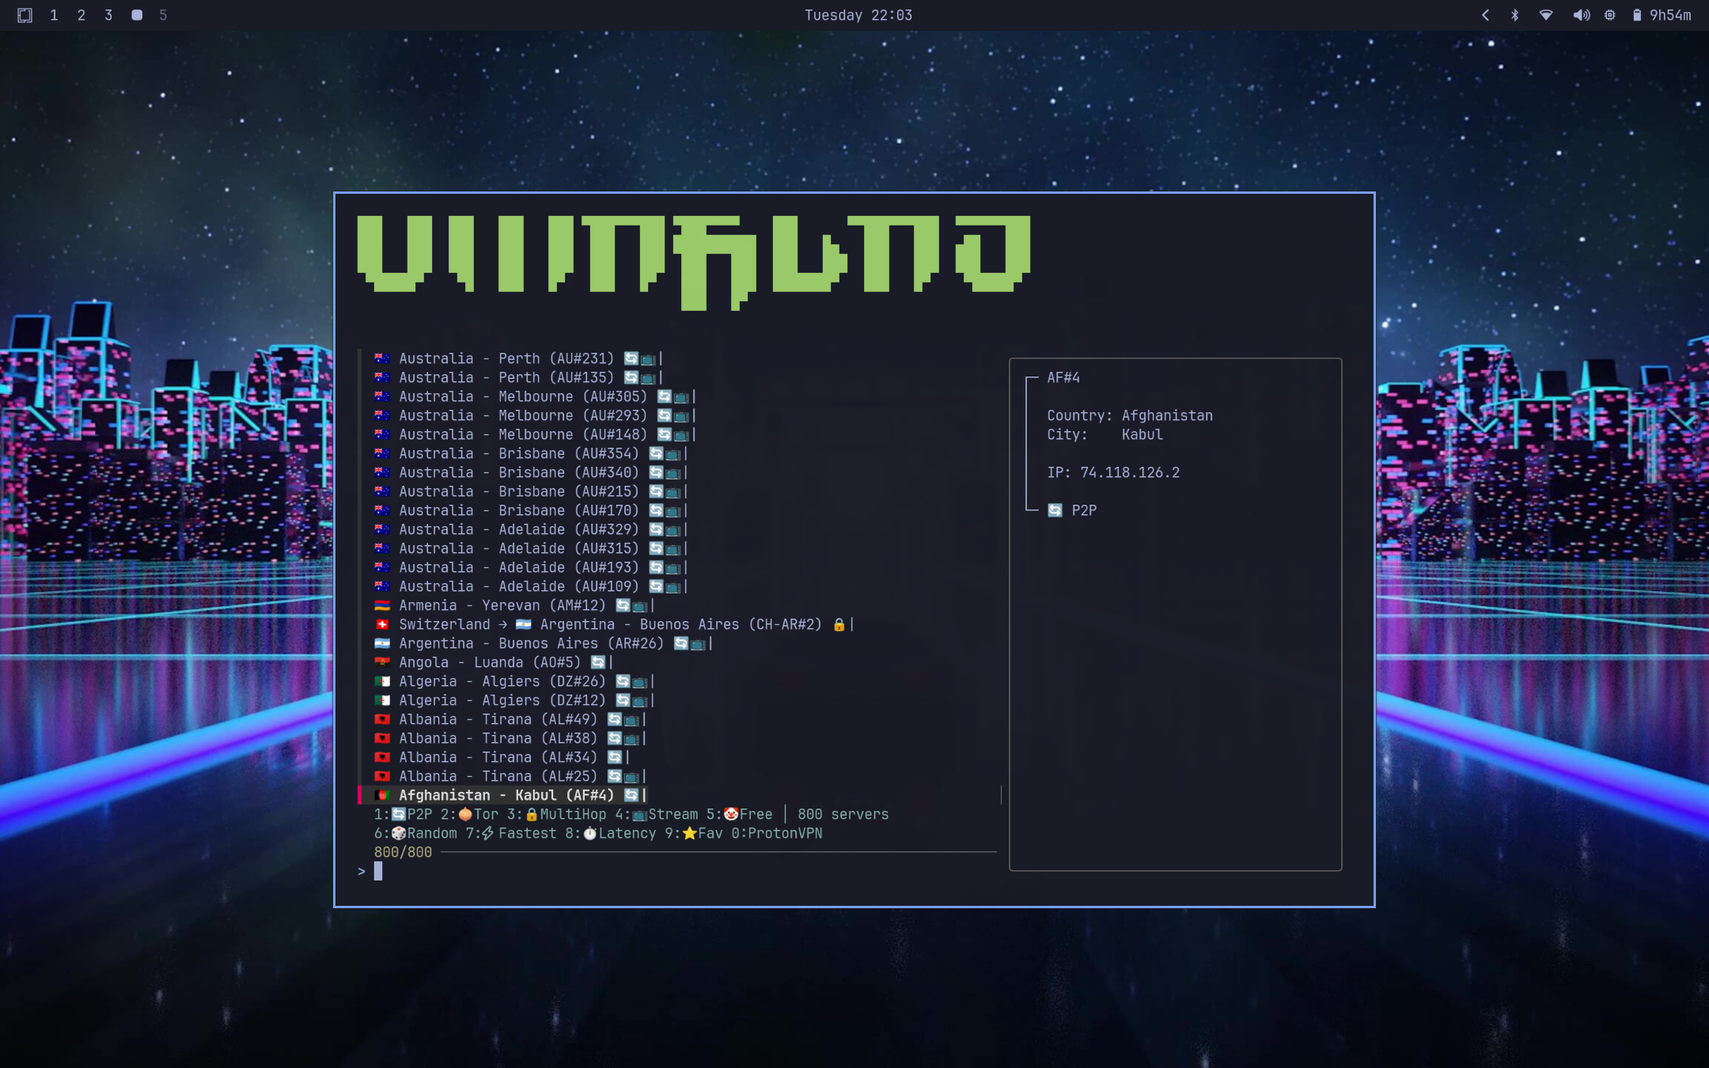Click the Bluetooth icon in top bar
This screenshot has height=1068, width=1709.
pos(1514,15)
